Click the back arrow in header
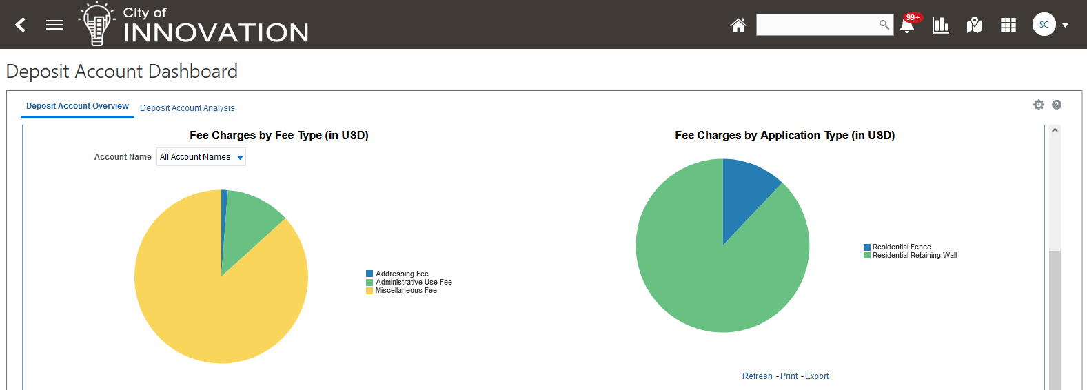Image resolution: width=1087 pixels, height=390 pixels. (21, 25)
